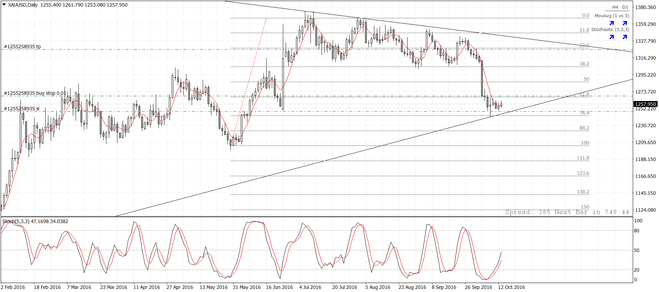Click the 23 Mar 2016 date label
The height and width of the screenshot is (292, 659).
click(114, 287)
